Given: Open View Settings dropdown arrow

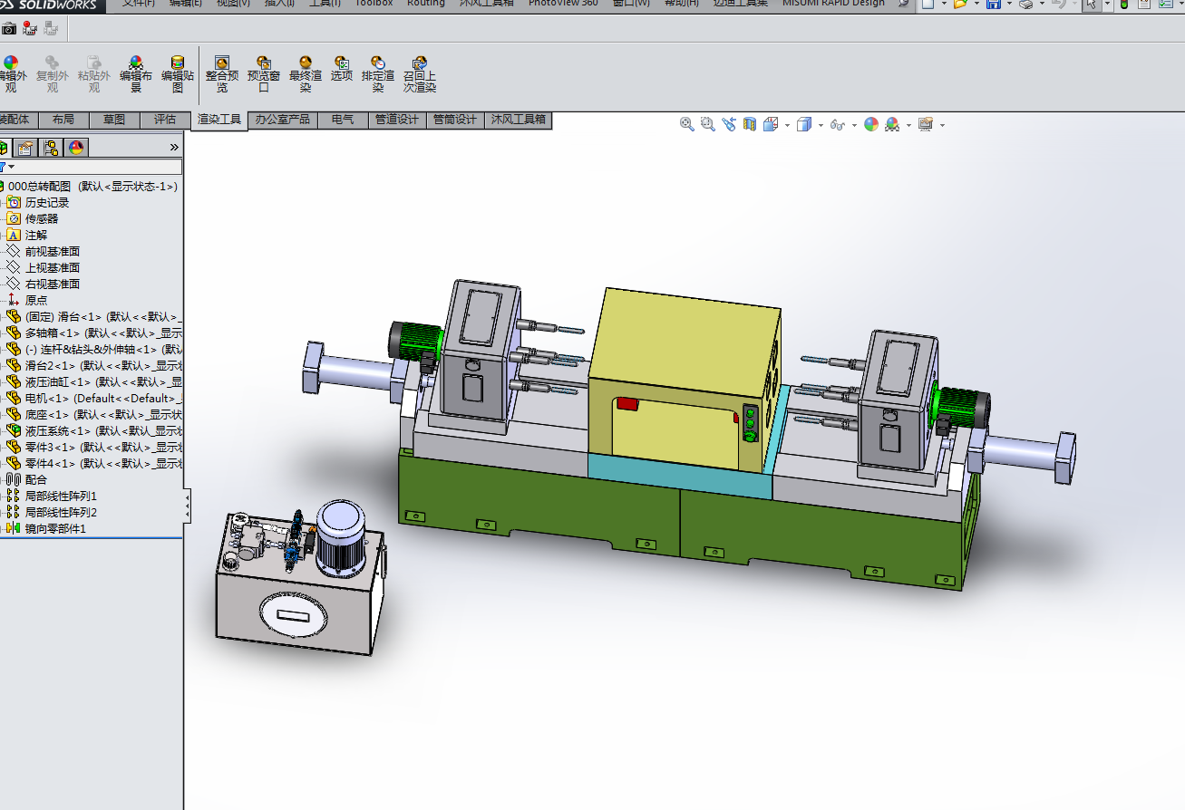Looking at the screenshot, I should coord(942,125).
